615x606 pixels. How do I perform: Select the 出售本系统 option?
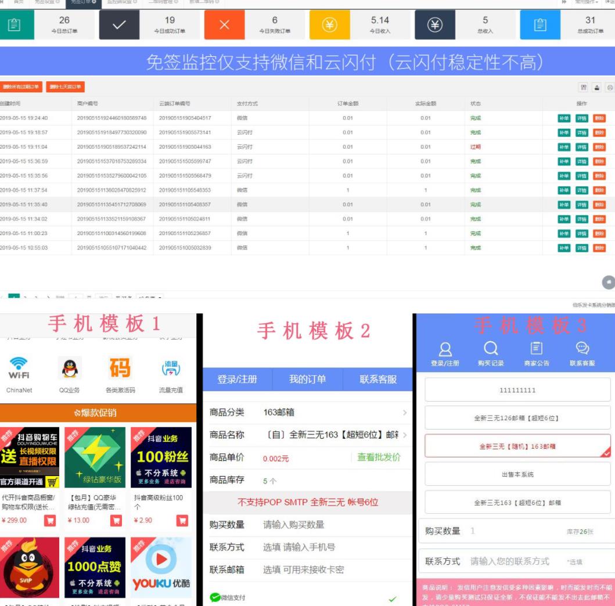517,474
